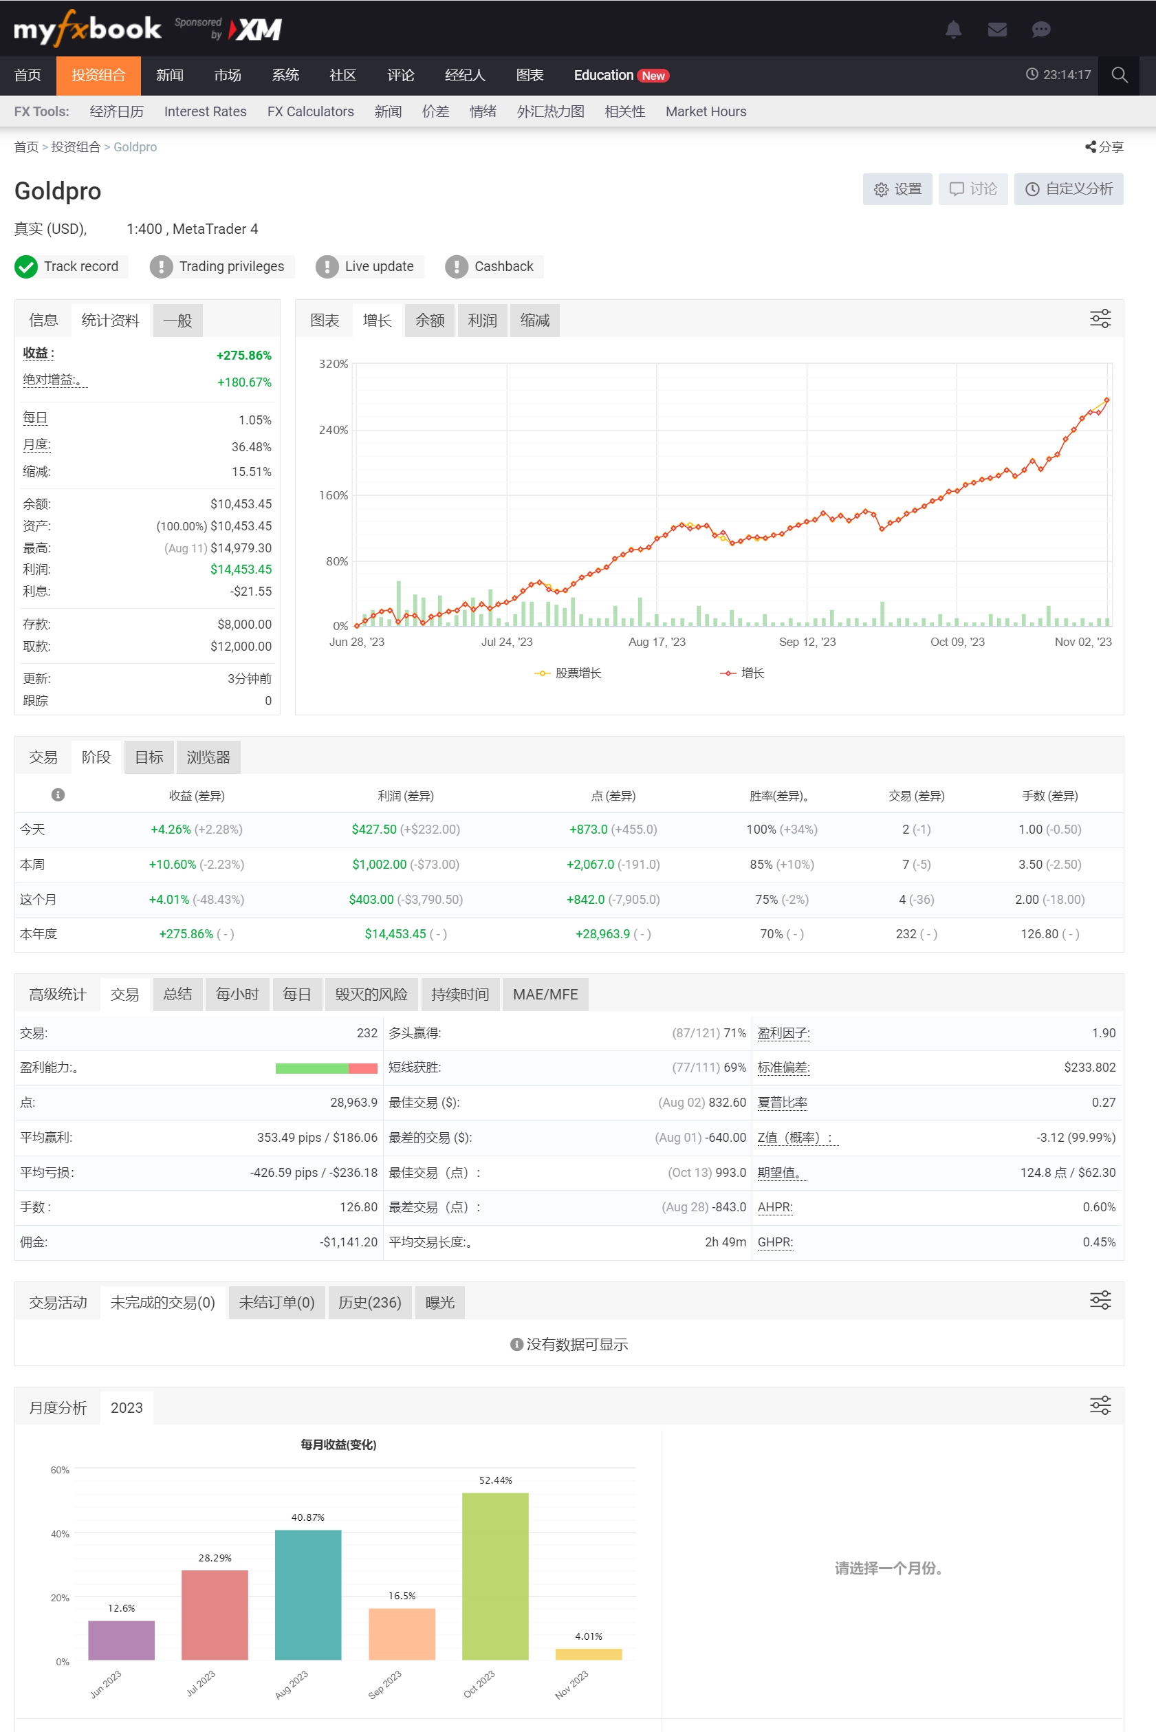Open FX Calculators link

coord(310,111)
